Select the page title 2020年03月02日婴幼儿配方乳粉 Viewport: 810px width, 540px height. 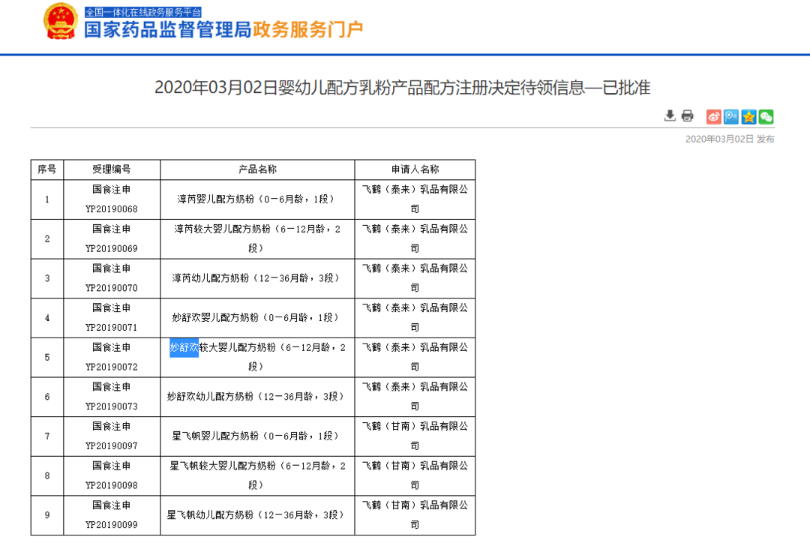[402, 87]
